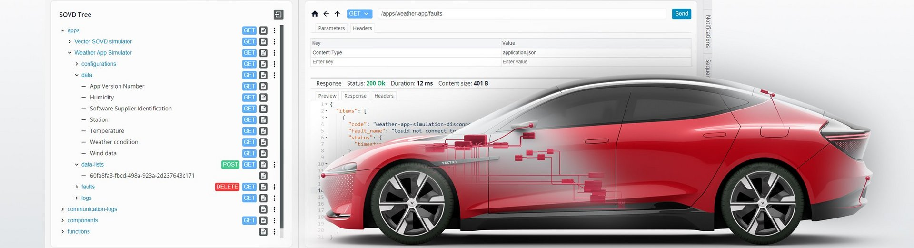This screenshot has height=248, width=914.
Task: Collapse the data node
Action: click(x=77, y=75)
